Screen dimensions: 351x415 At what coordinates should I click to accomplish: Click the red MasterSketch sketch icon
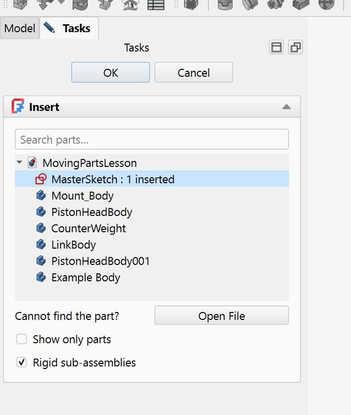click(41, 179)
